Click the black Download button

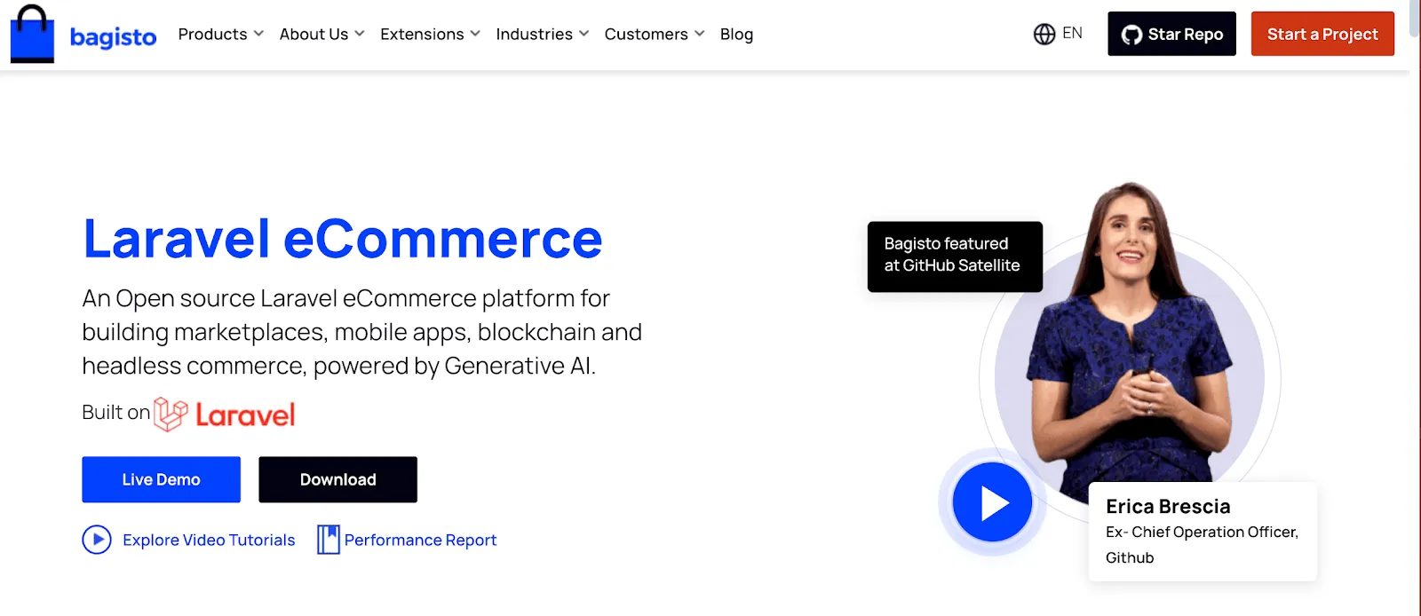tap(337, 479)
